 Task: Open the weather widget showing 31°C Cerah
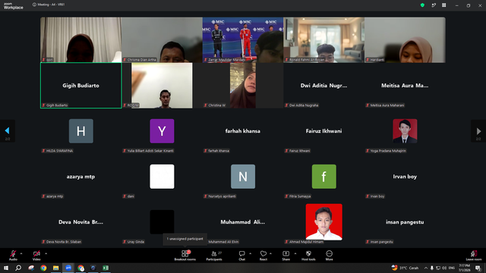[405, 268]
